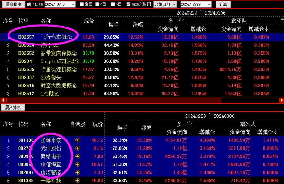Add 中信海直 to watchlist with plus icon
This screenshot has height=184, width=284.
click(x=77, y=164)
